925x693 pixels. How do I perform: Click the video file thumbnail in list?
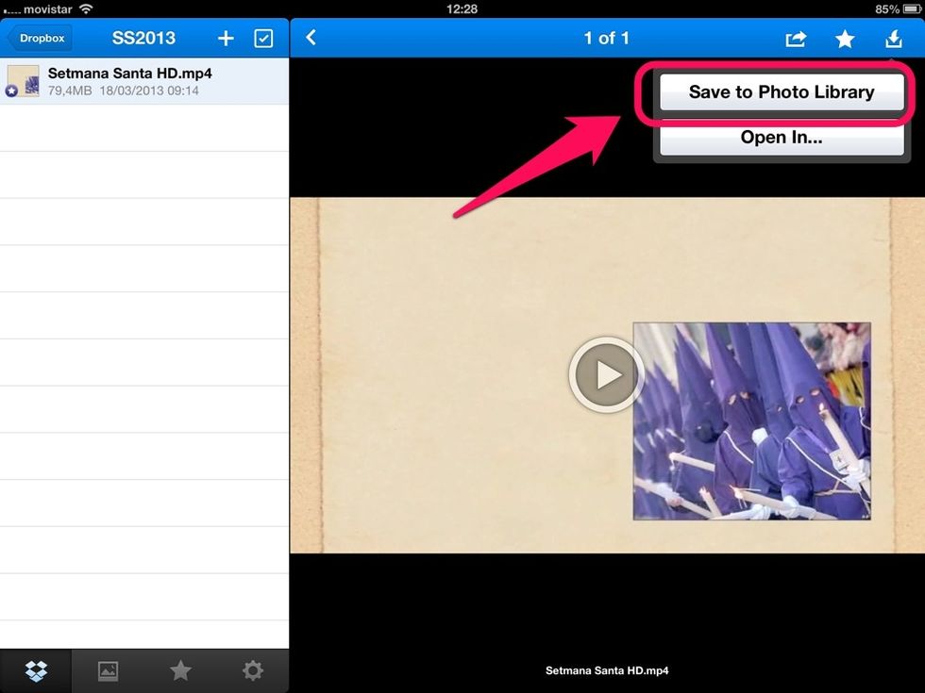[23, 81]
